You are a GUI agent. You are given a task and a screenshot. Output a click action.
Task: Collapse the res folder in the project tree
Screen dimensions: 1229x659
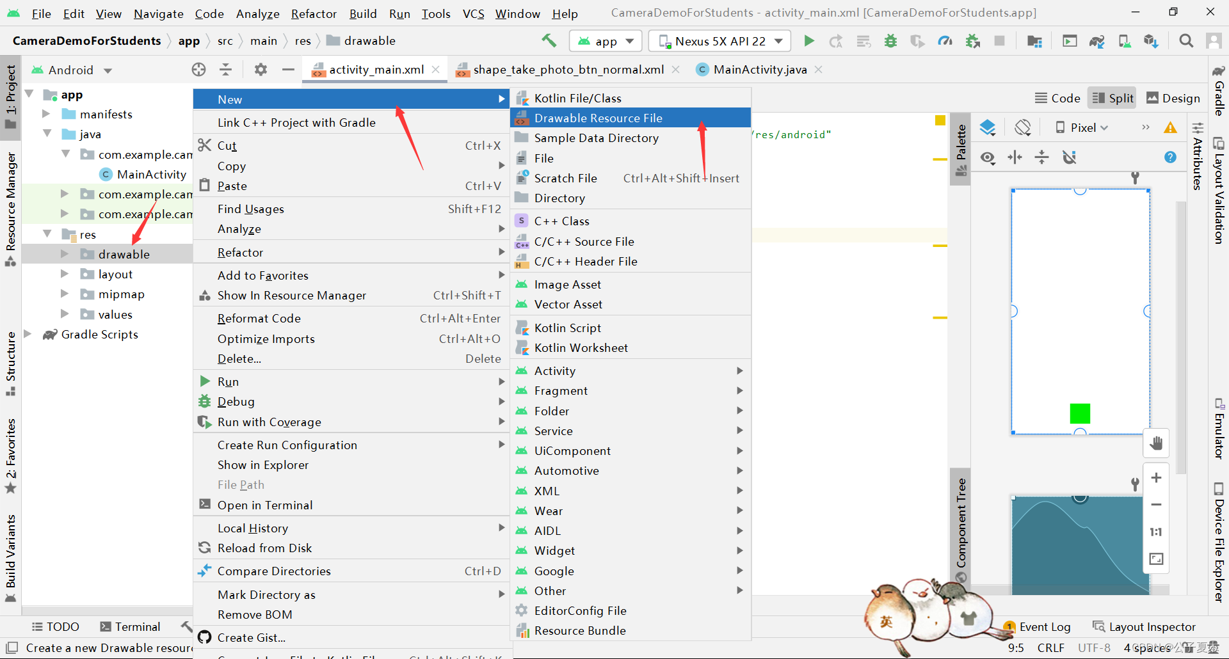[47, 234]
